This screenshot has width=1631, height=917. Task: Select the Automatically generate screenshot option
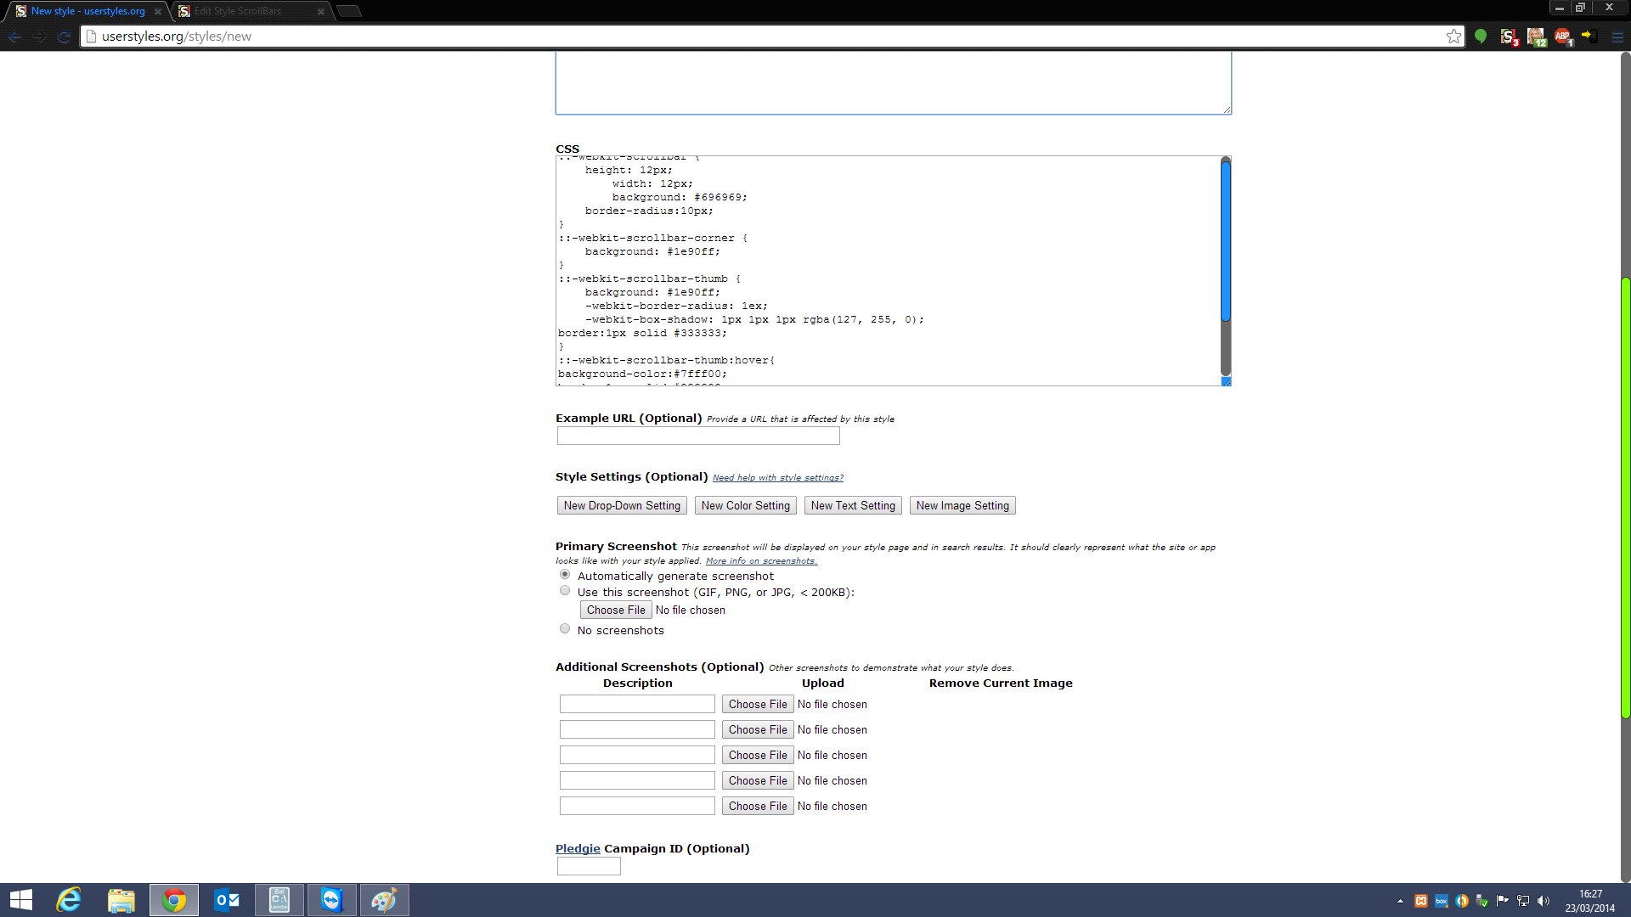(x=565, y=575)
